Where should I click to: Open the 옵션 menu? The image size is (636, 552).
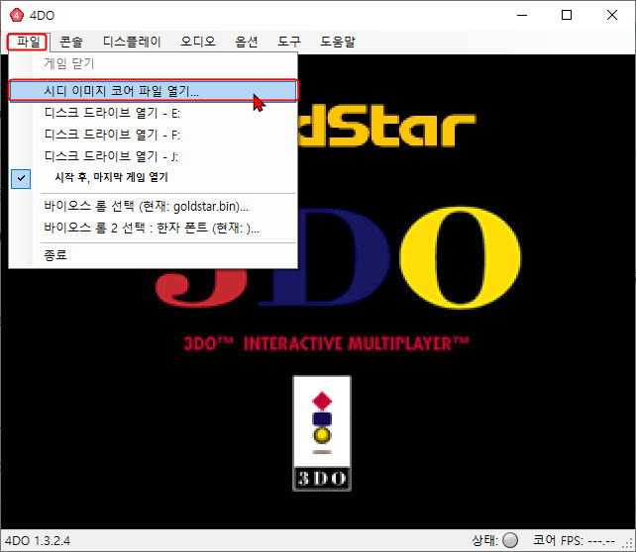(247, 42)
